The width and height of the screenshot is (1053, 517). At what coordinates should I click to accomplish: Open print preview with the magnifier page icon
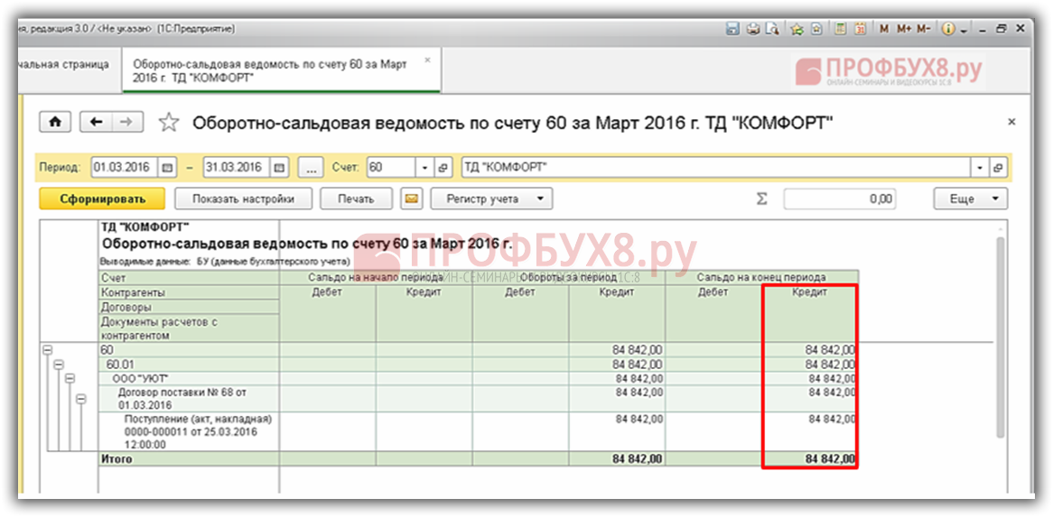click(x=772, y=29)
